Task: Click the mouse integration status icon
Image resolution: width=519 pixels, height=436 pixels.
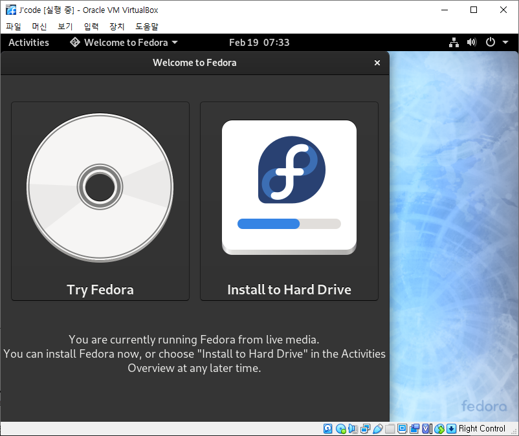Action: click(439, 429)
